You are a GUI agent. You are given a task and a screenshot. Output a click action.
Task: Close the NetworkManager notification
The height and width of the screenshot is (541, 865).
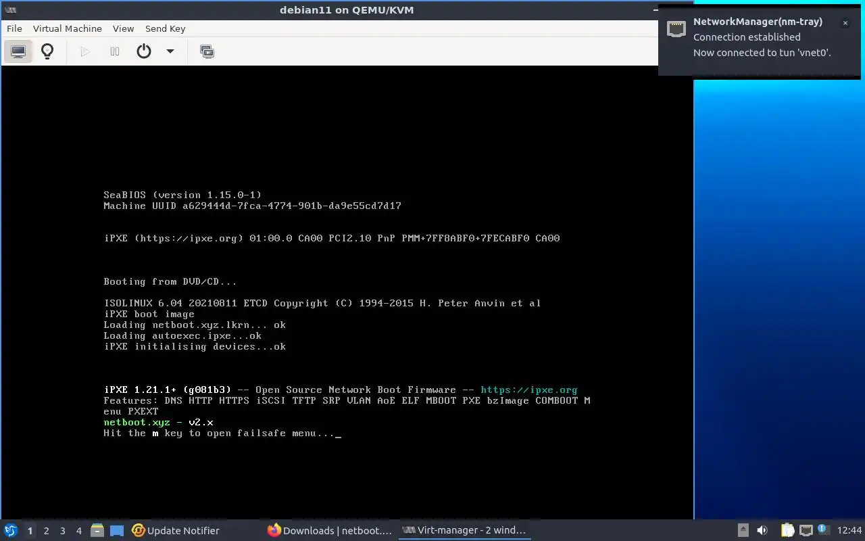pyautogui.click(x=845, y=23)
